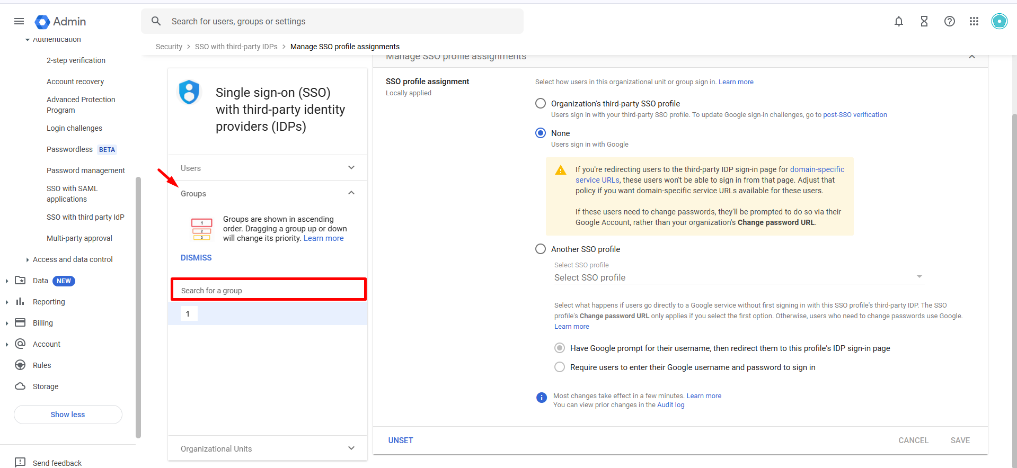Expand the Data menu arrow
Viewport: 1017px width, 468px height.
[6, 281]
